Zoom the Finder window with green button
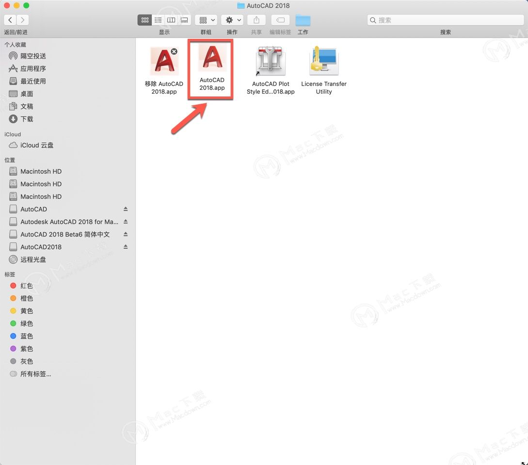The height and width of the screenshot is (465, 528). [x=26, y=5]
